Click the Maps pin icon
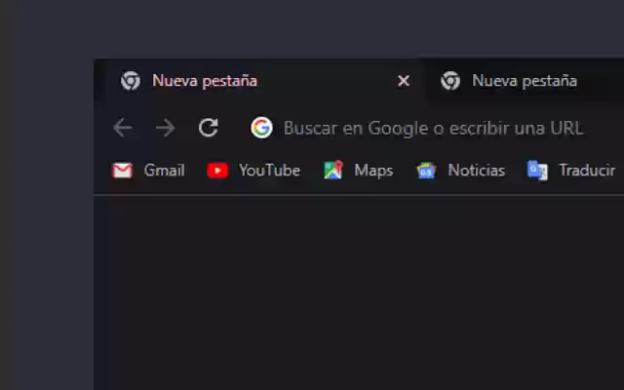This screenshot has width=624, height=390. coord(333,171)
